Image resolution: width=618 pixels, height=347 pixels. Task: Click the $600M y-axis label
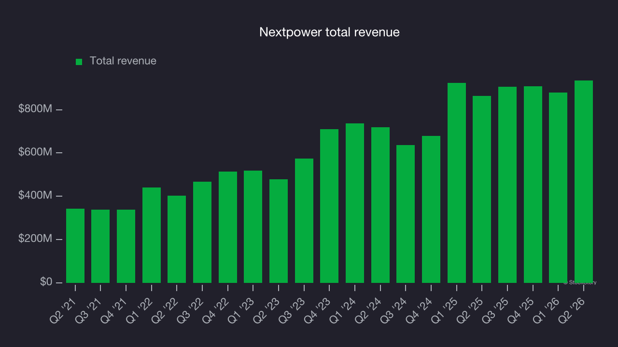pos(35,152)
